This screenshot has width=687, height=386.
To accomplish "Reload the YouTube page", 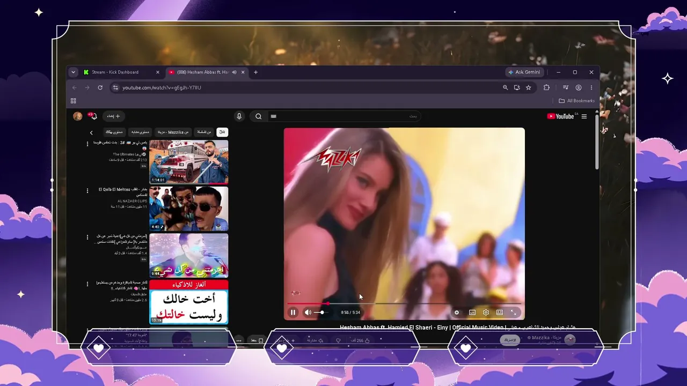I will [100, 87].
